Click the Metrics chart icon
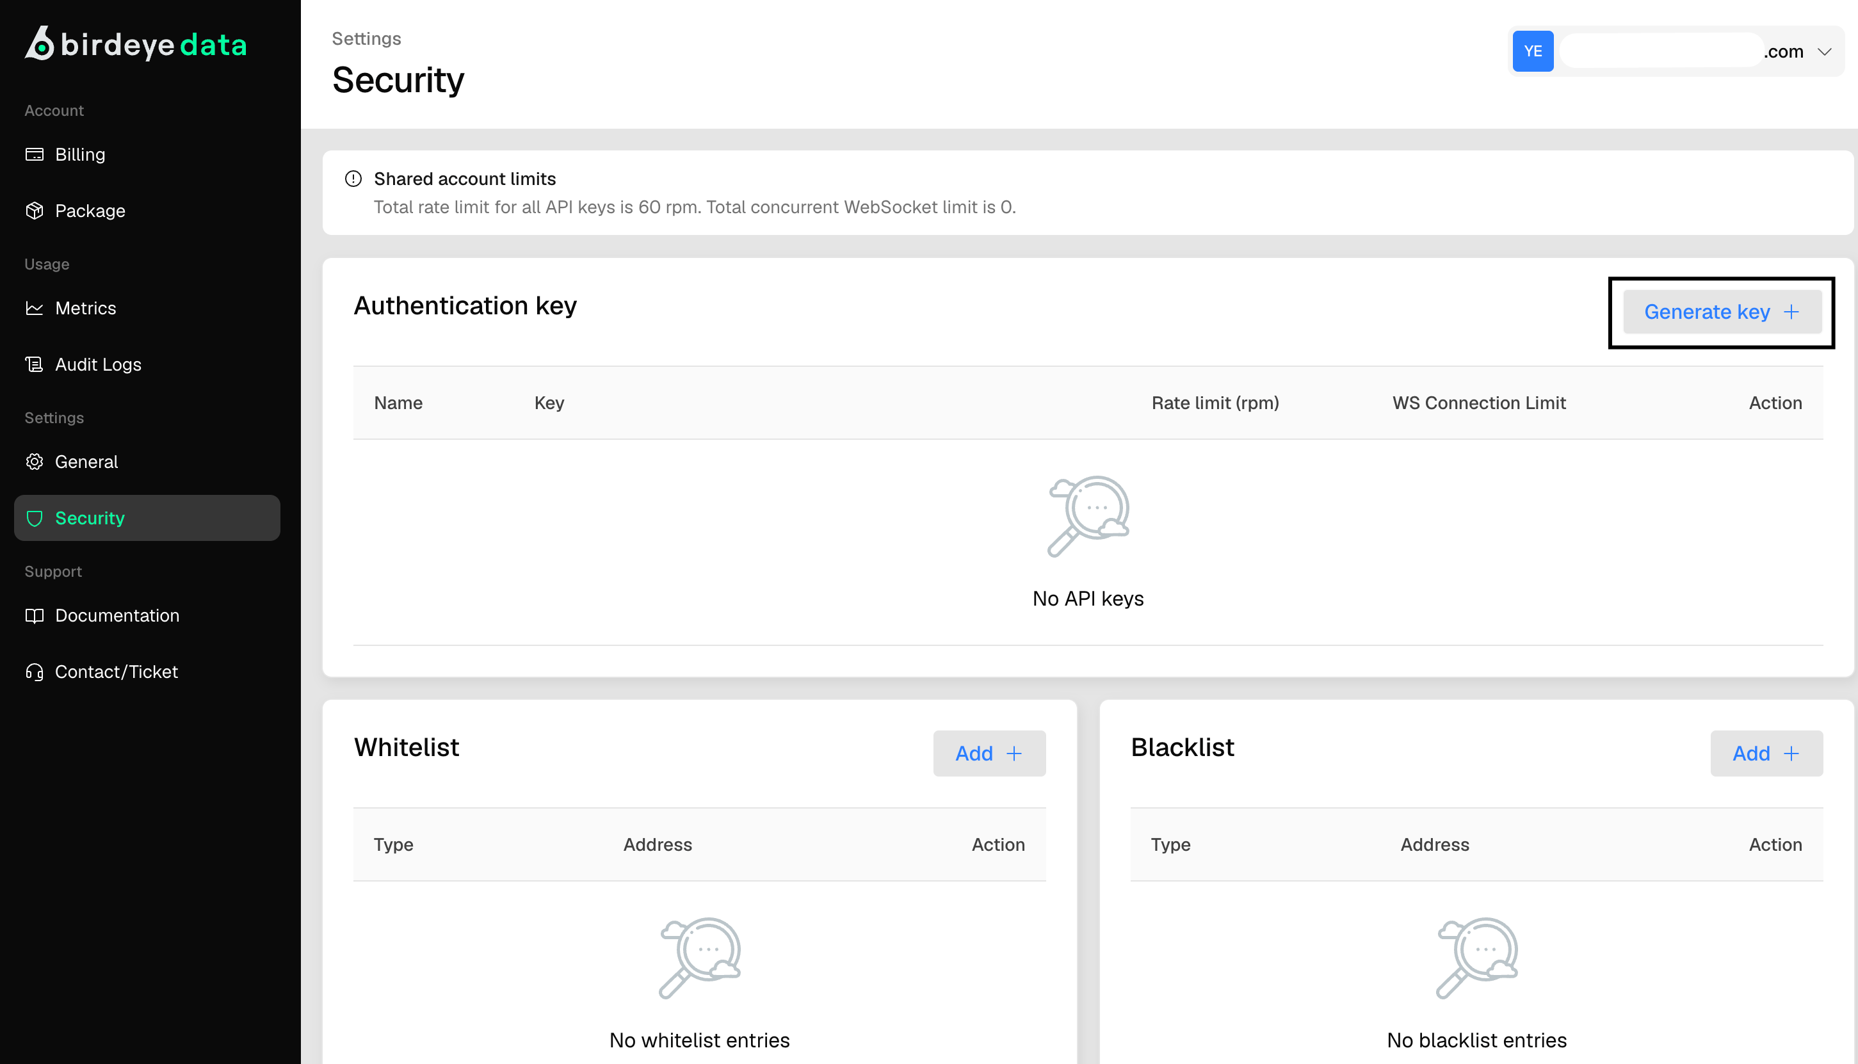 (35, 309)
